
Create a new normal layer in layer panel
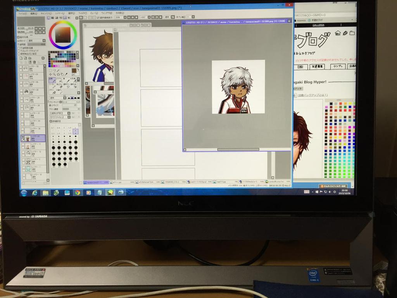tap(21, 58)
